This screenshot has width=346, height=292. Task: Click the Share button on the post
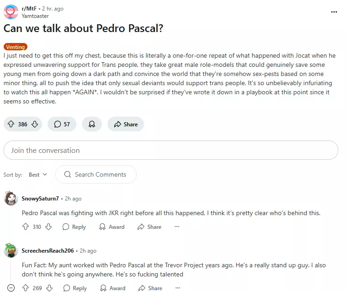126,124
